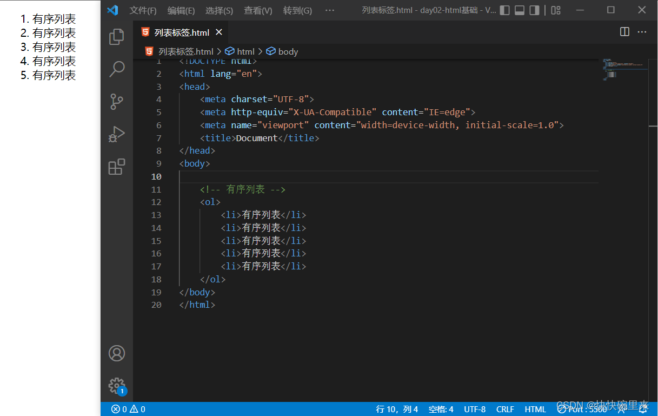Open the Accounts menu icon
Screen dimensions: 658x416
(117, 353)
